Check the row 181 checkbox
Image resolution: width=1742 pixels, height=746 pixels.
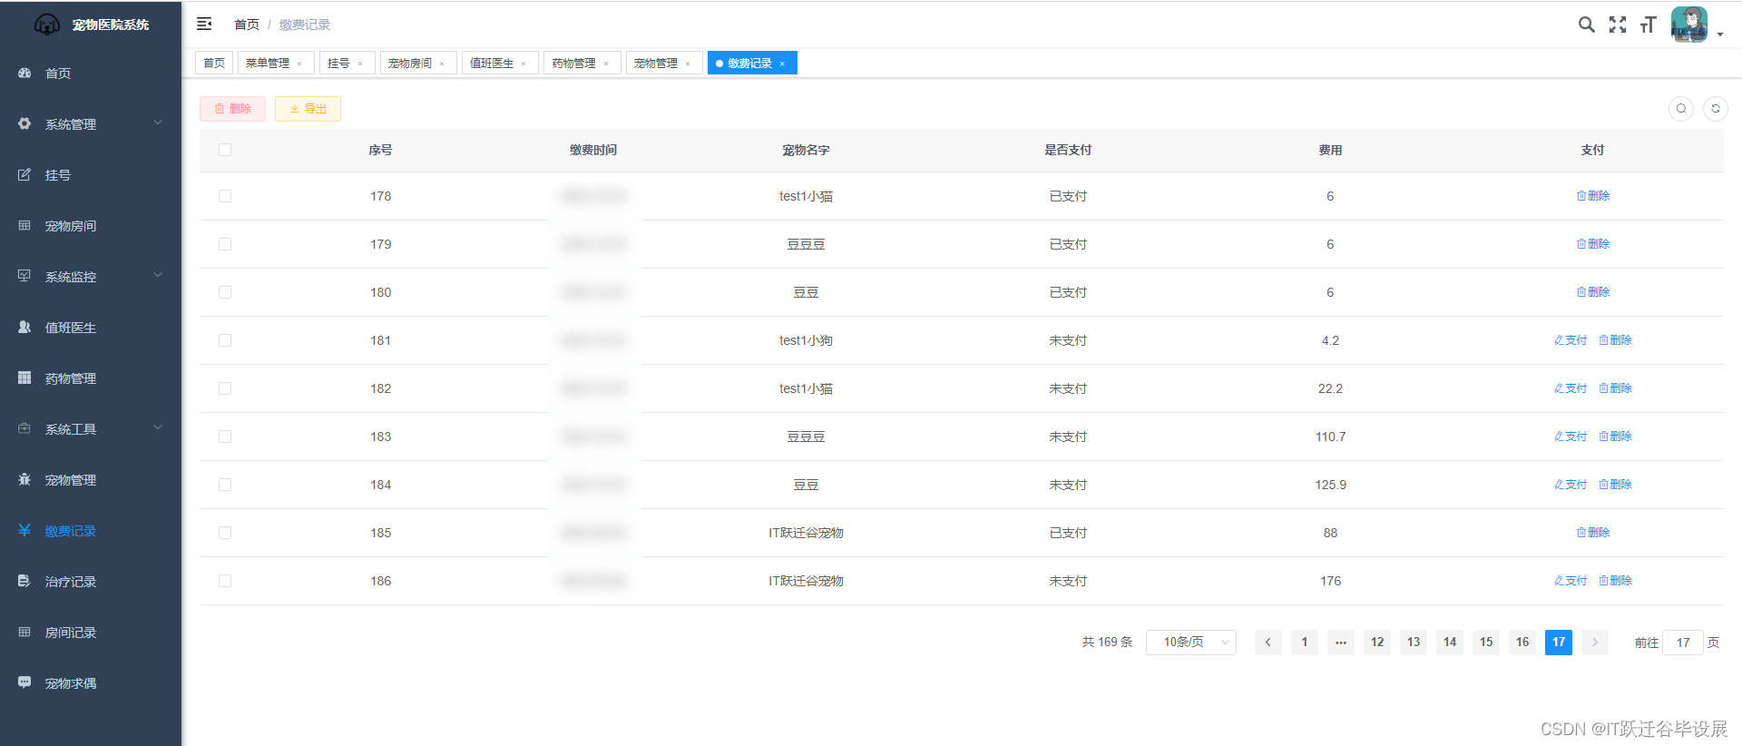pyautogui.click(x=225, y=340)
